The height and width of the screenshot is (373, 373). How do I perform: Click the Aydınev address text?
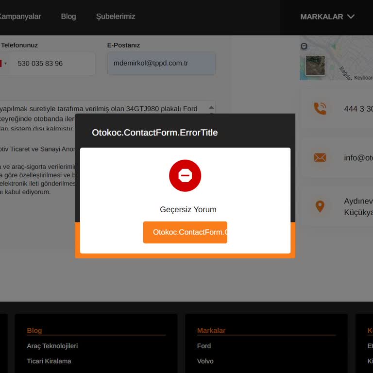click(x=358, y=206)
